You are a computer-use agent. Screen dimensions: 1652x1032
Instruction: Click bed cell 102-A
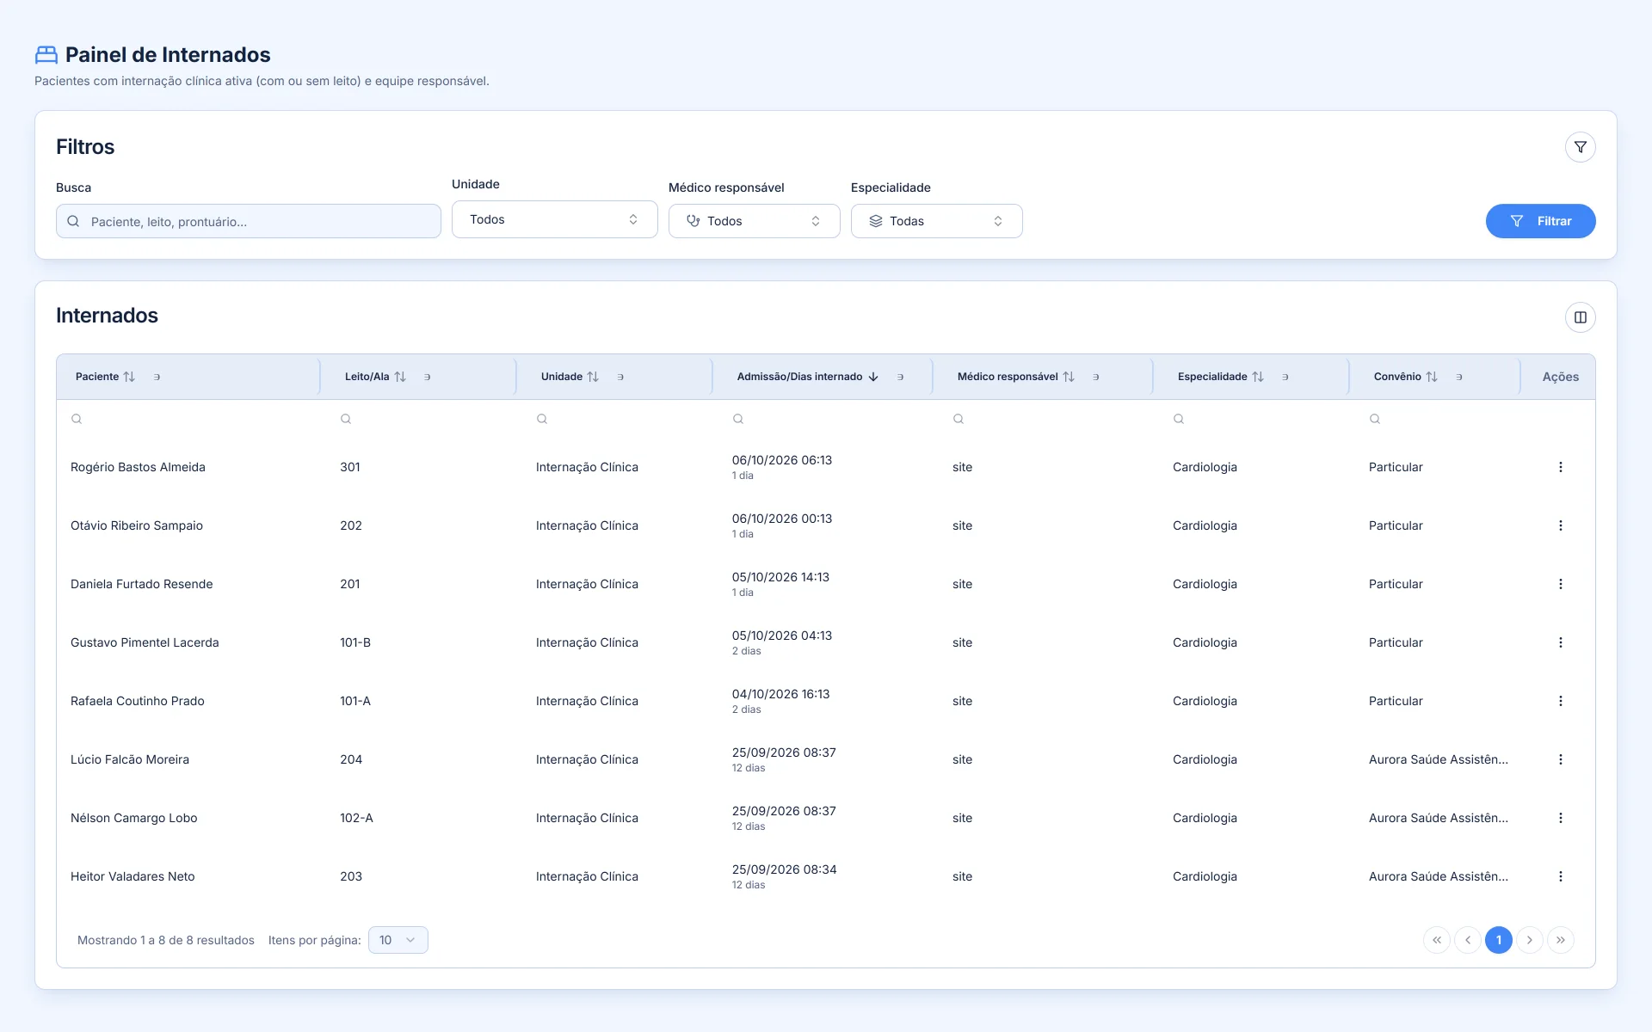tap(356, 818)
